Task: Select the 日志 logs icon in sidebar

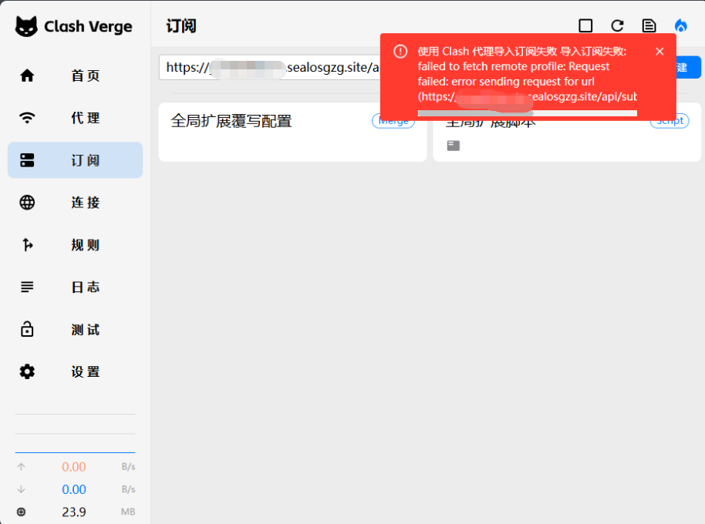Action: (26, 287)
